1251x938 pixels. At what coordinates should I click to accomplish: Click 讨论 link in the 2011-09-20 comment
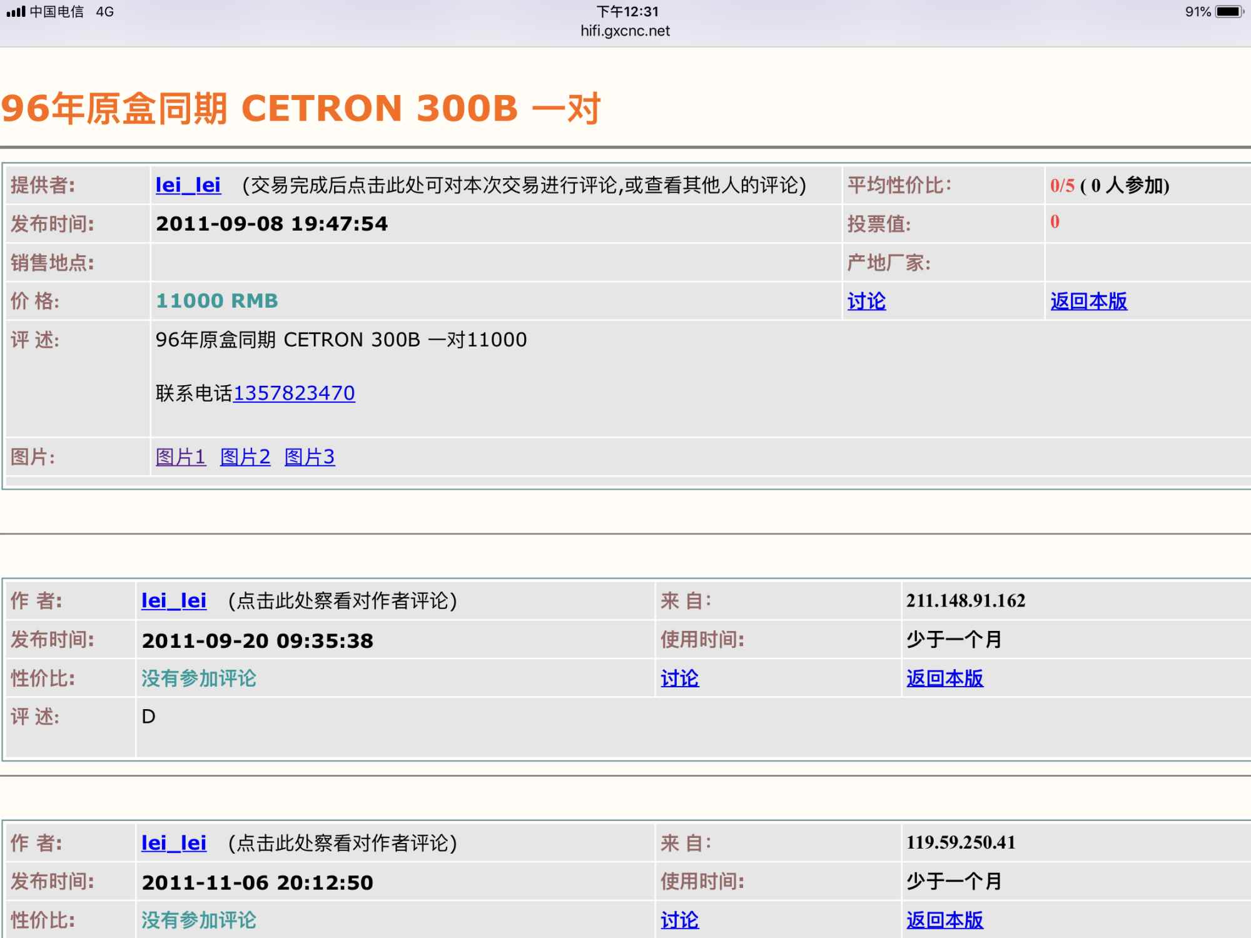[680, 678]
